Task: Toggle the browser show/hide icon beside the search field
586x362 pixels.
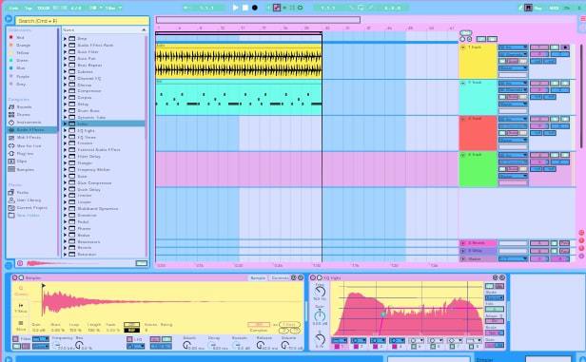Action: point(9,19)
